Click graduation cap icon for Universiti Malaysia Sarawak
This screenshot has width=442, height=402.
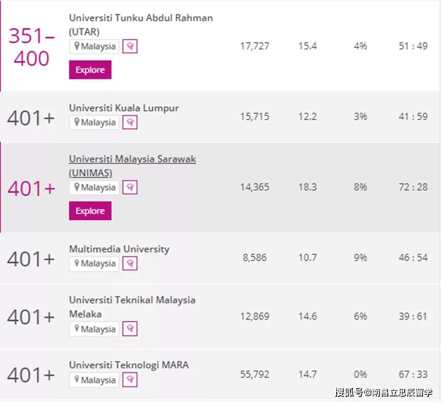(130, 187)
